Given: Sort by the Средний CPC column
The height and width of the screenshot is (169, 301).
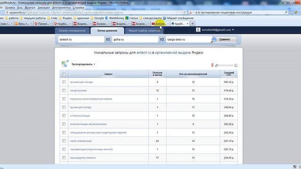Looking at the screenshot, I should (x=229, y=74).
